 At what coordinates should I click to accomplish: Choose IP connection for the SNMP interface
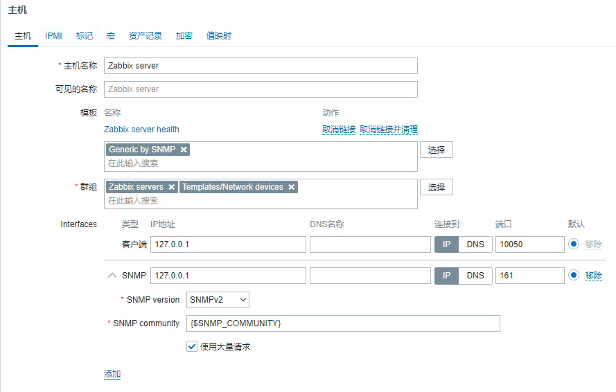446,276
